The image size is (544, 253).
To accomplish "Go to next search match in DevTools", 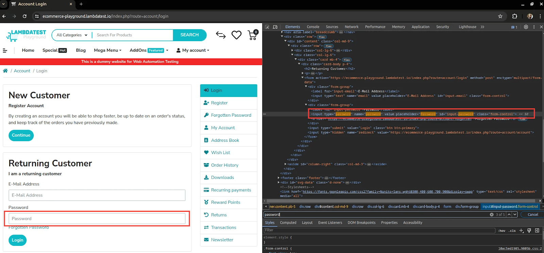I will click(x=515, y=215).
